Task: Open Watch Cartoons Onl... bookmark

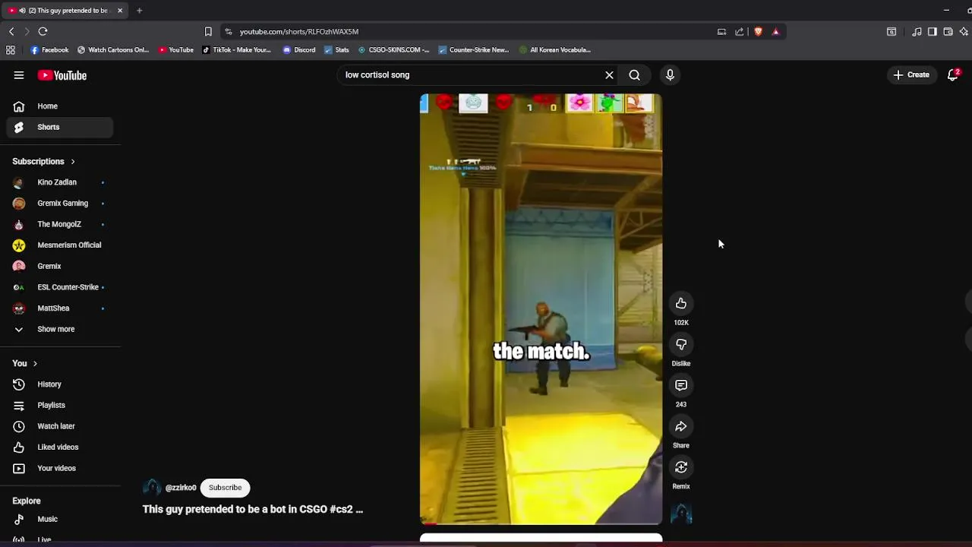Action: tap(112, 50)
